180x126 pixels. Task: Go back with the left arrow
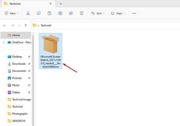tap(5, 25)
